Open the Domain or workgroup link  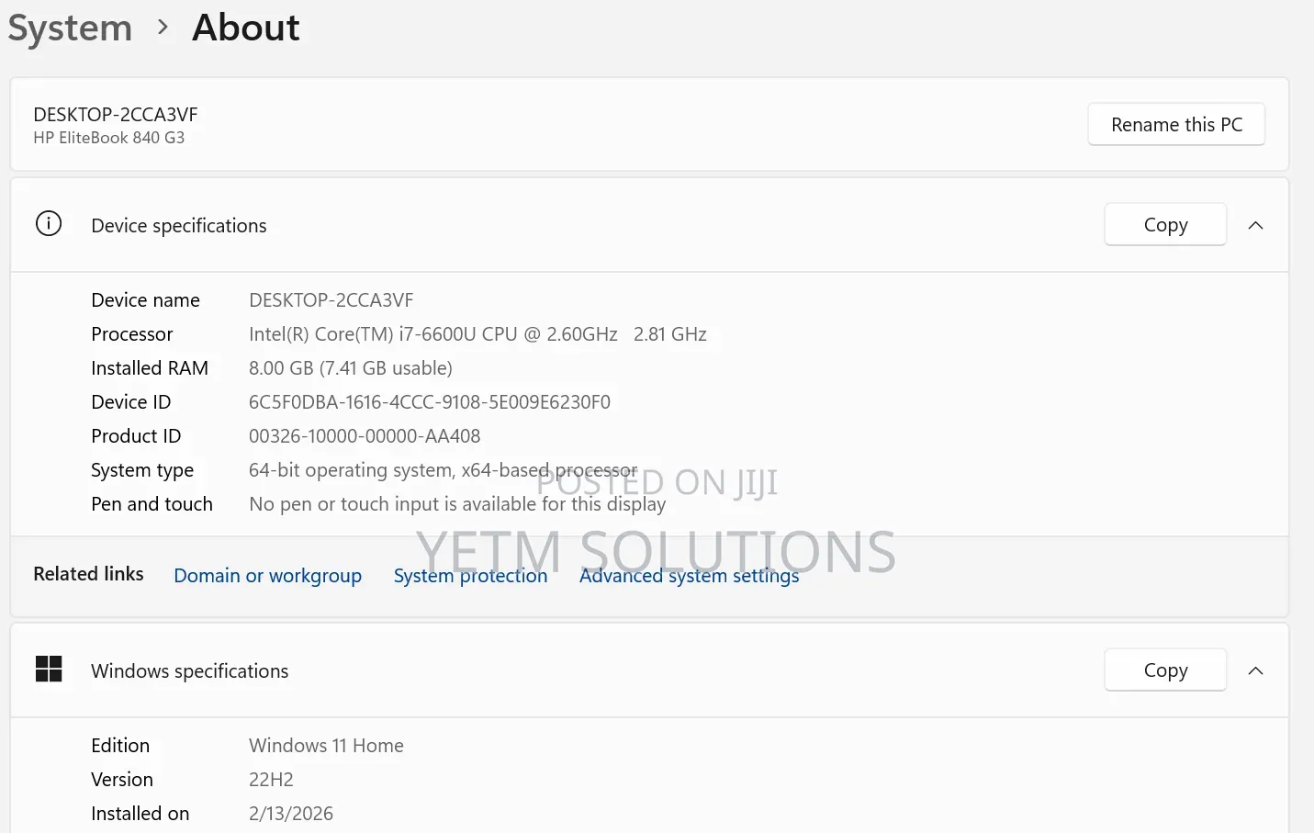(x=268, y=576)
